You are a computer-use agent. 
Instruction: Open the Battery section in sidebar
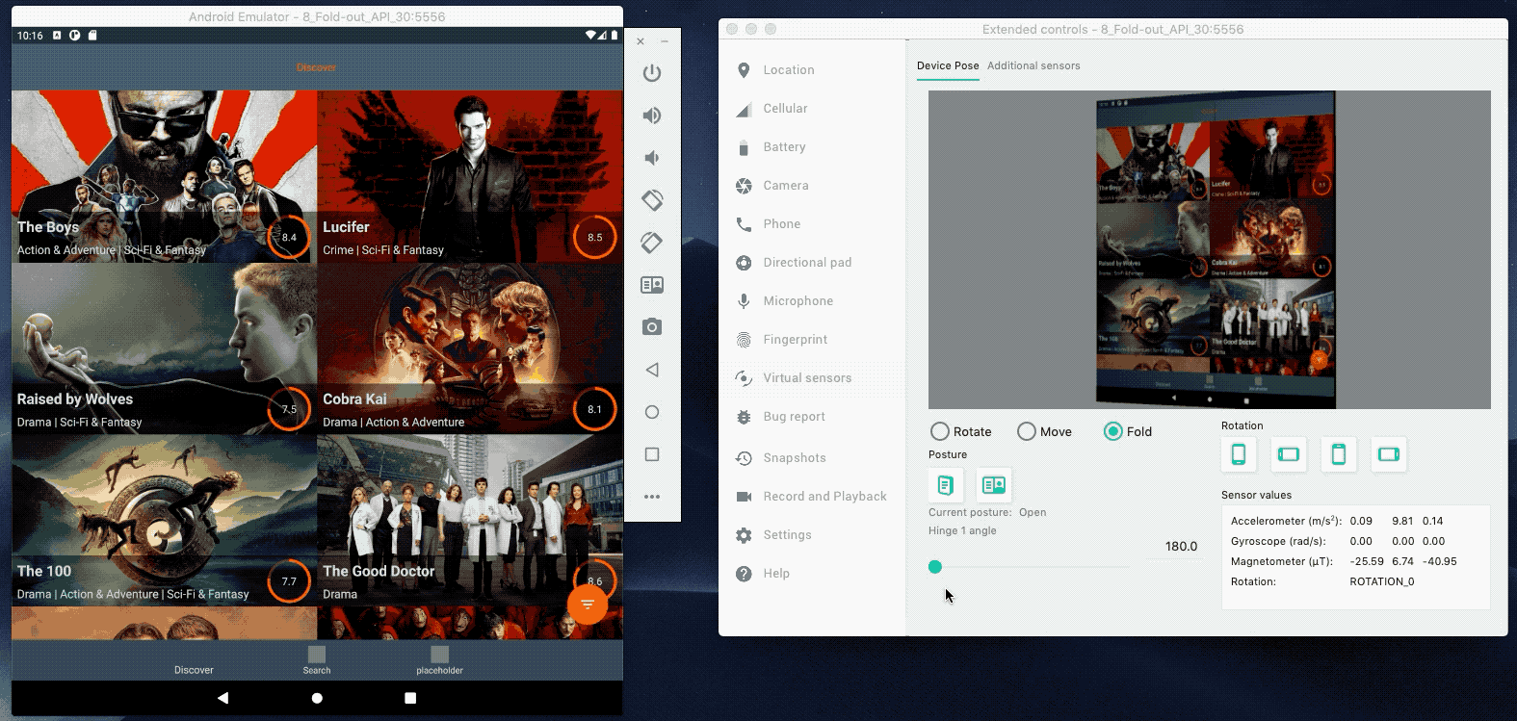coord(784,147)
